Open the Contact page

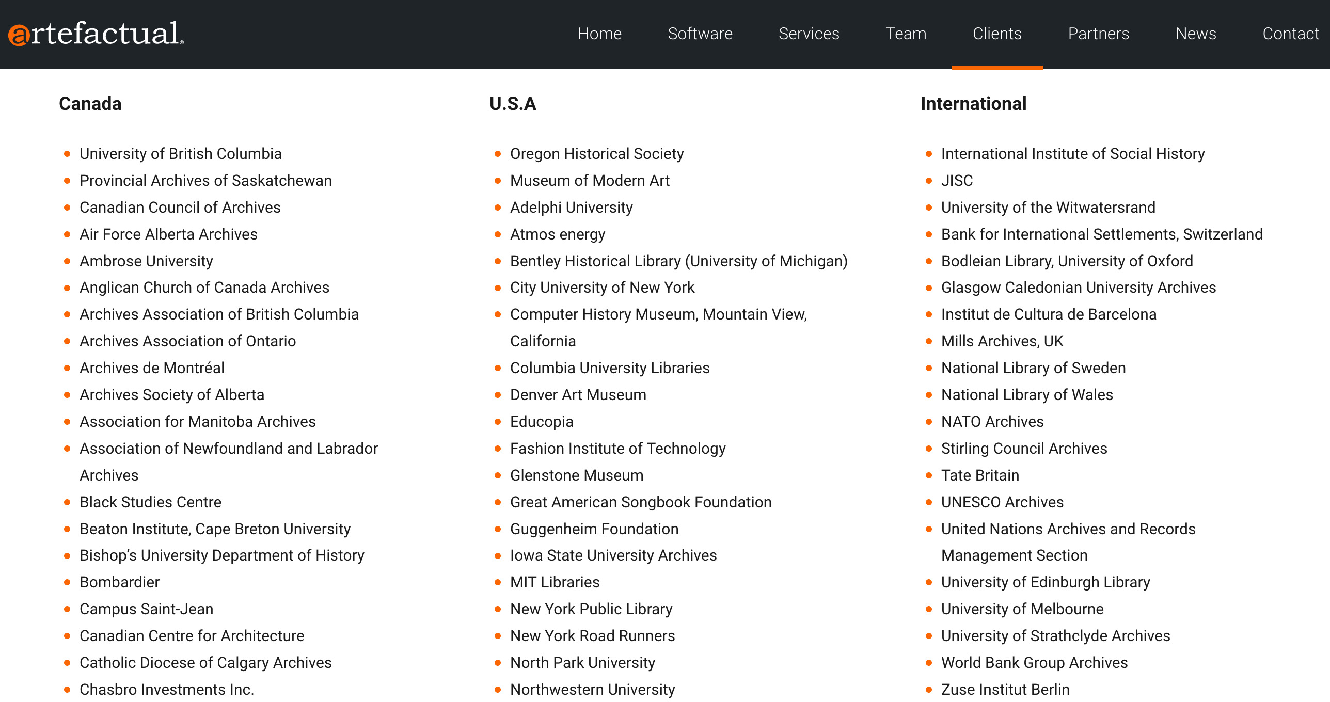[x=1291, y=34]
